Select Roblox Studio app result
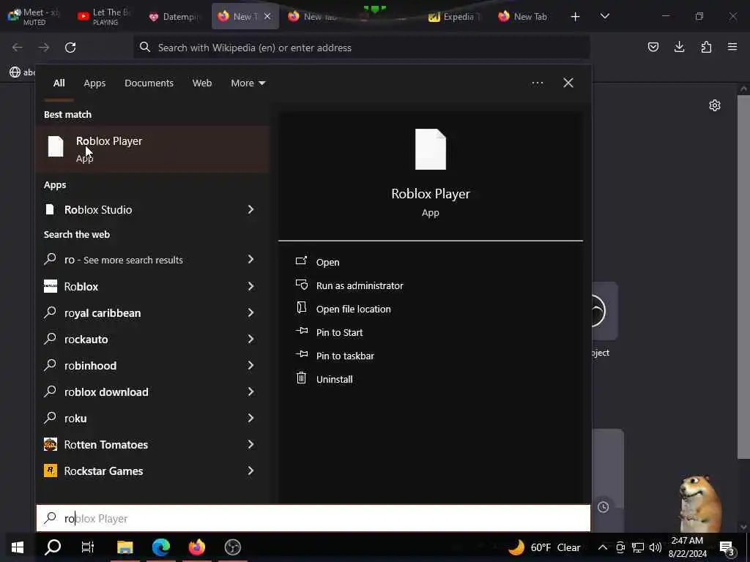The image size is (750, 562). 97,210
